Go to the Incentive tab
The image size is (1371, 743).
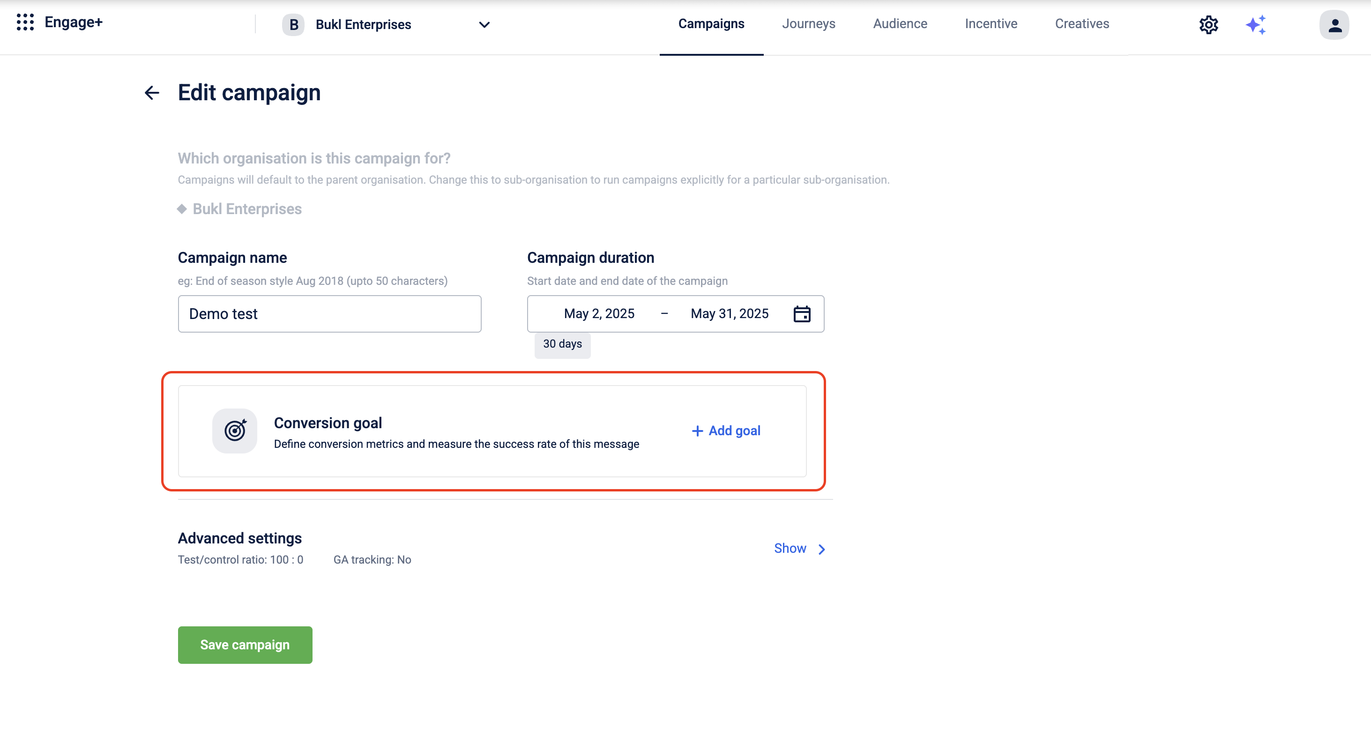pos(991,23)
